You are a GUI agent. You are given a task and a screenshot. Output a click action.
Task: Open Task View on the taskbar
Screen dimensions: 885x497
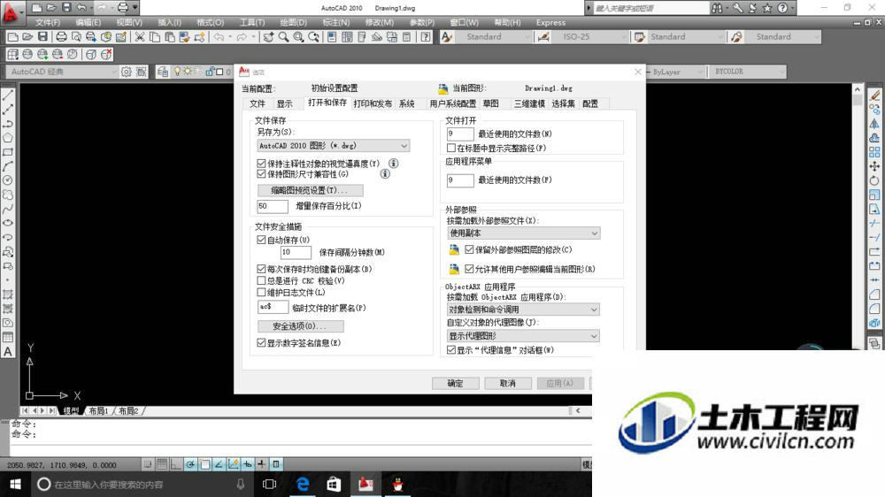[x=270, y=484]
